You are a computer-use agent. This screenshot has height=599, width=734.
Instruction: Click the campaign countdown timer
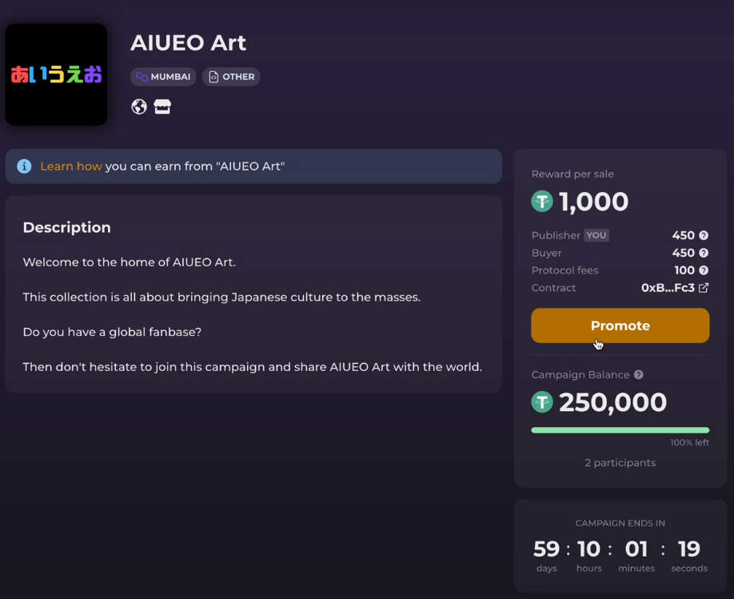coord(620,556)
